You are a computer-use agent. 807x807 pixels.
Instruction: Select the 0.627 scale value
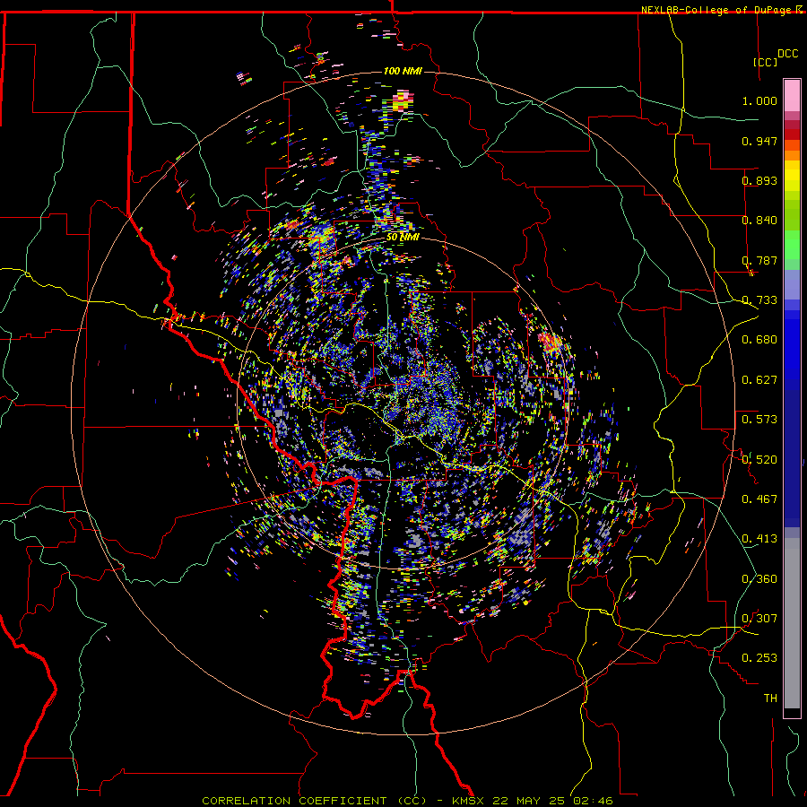[759, 379]
